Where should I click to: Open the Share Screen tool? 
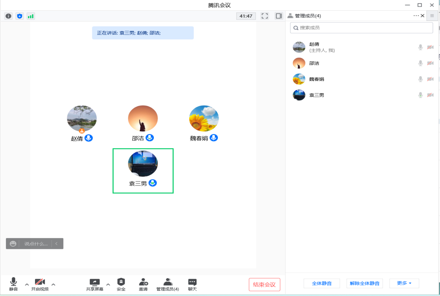click(95, 285)
